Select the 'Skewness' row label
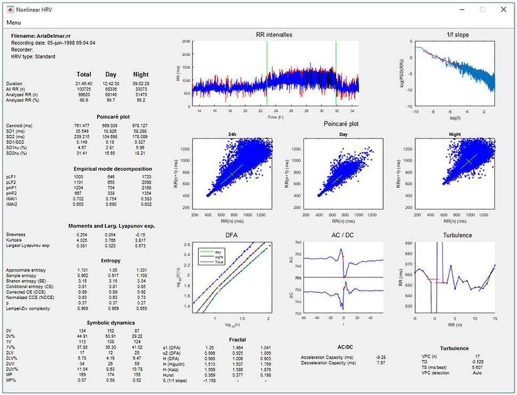The image size is (517, 395). pos(15,235)
